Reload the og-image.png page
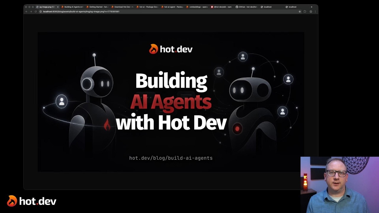Viewport: 379px width, 213px height. point(36,12)
